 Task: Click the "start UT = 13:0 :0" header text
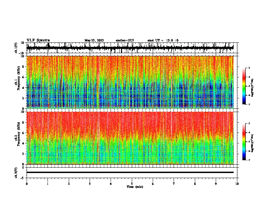click(163, 40)
